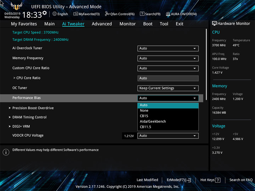Open Search on FAQ link

pos(241,180)
